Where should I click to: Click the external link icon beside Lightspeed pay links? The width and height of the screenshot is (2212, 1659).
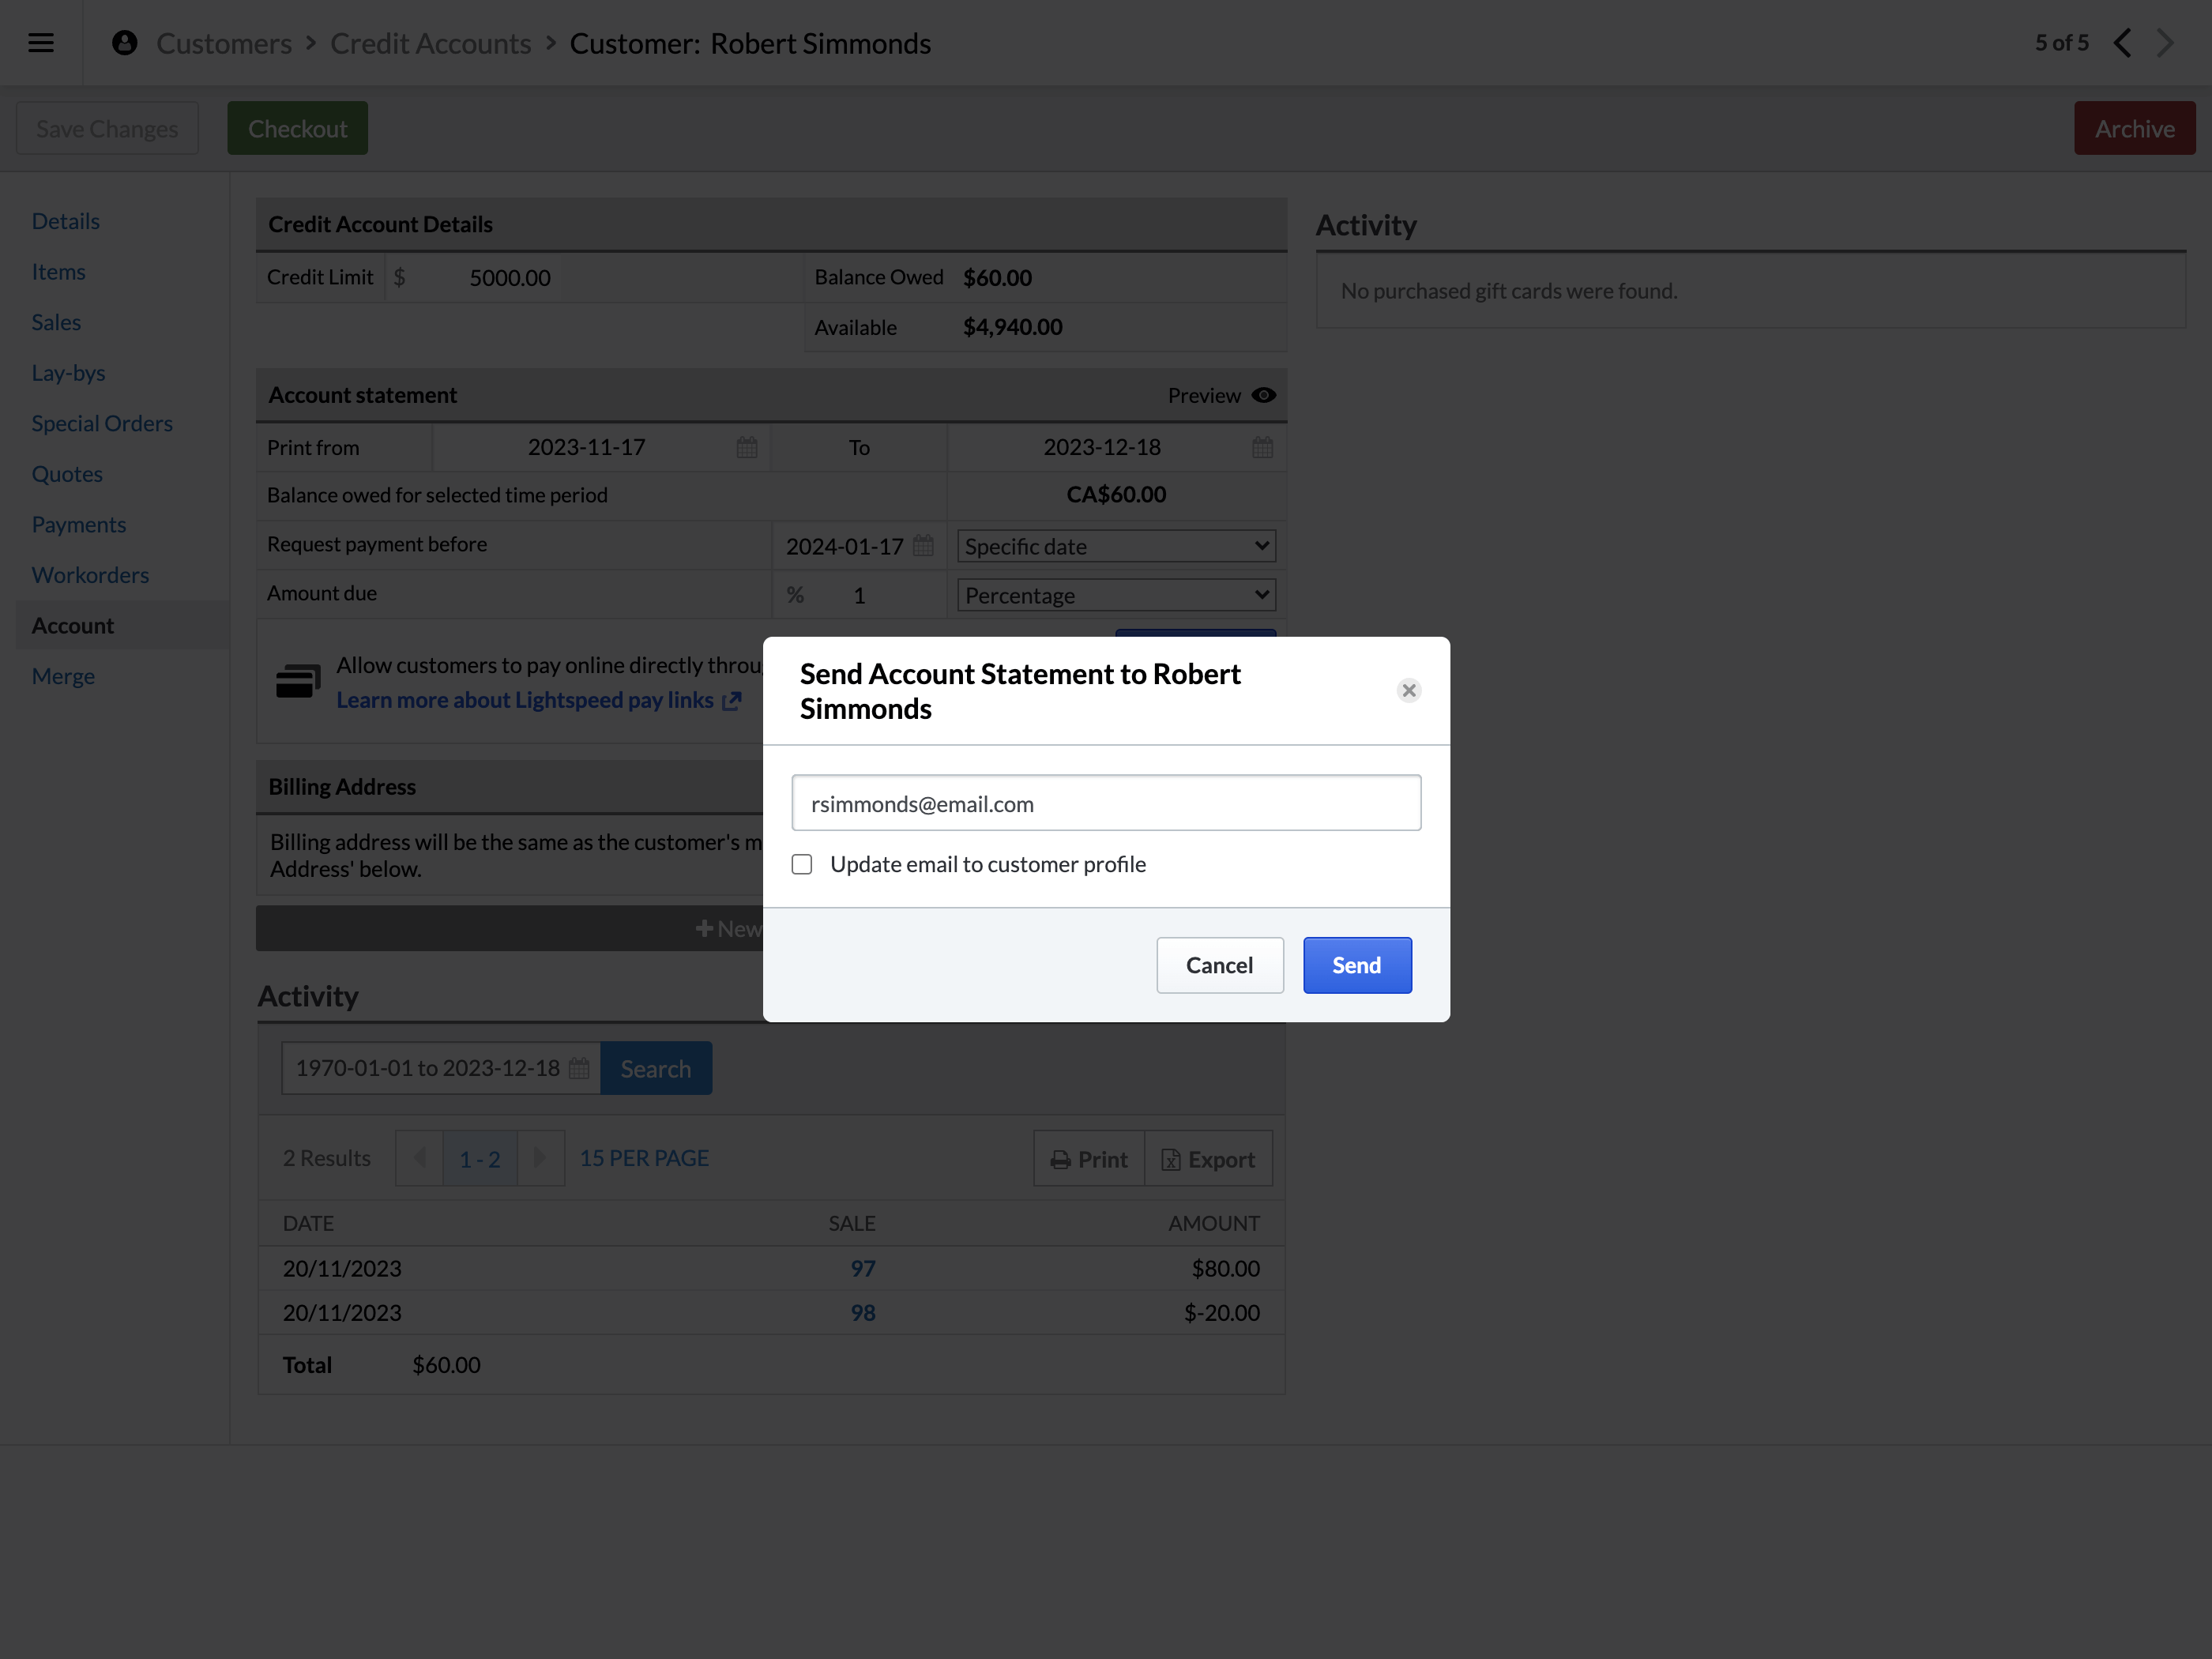729,700
